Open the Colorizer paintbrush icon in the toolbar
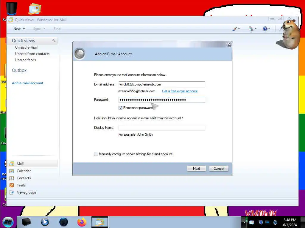 click(235, 29)
